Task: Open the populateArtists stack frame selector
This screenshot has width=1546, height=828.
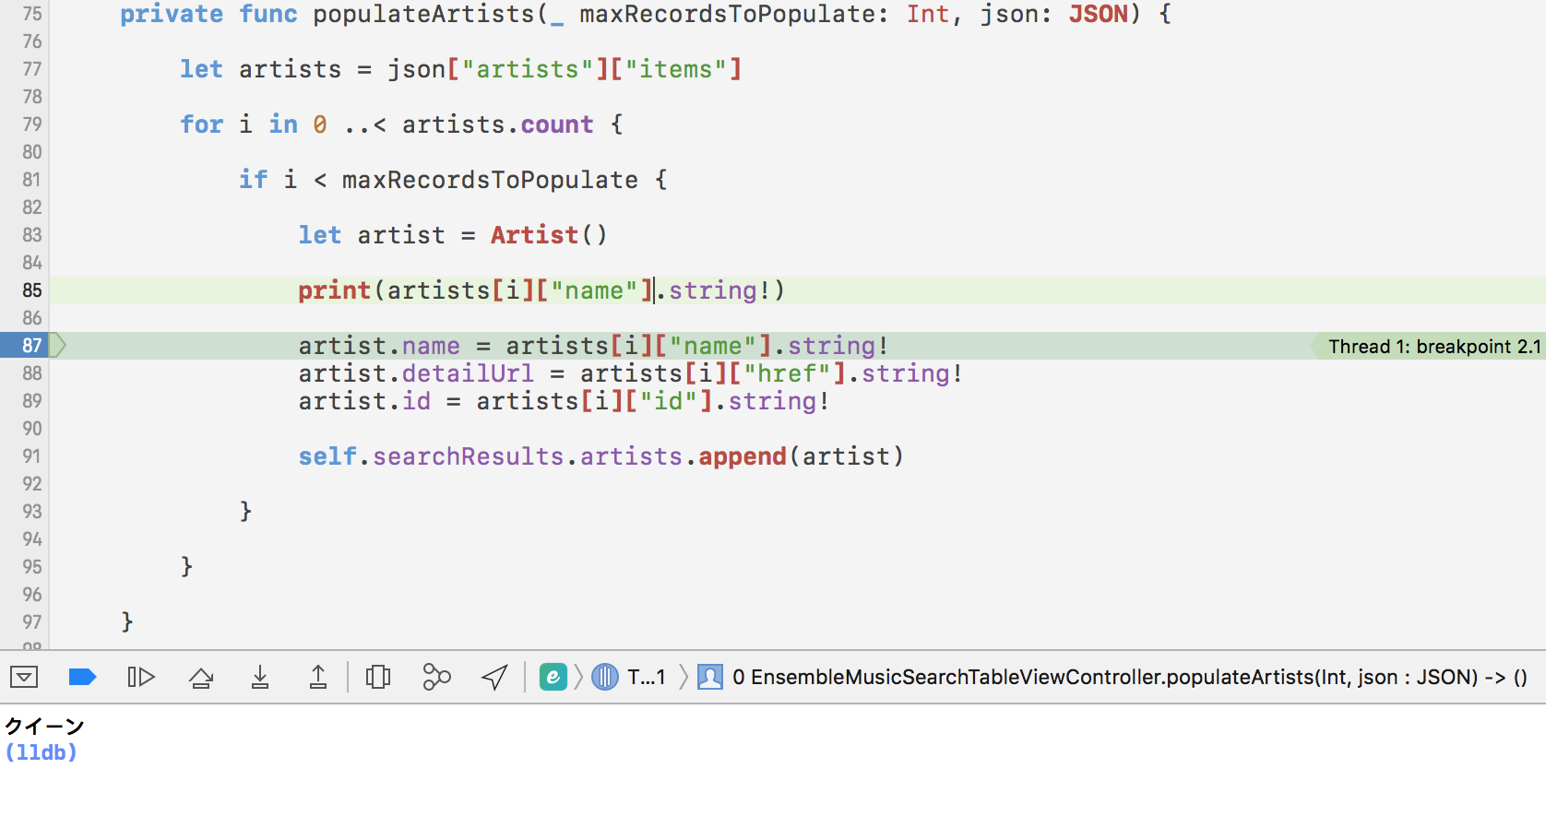Action: [1128, 678]
